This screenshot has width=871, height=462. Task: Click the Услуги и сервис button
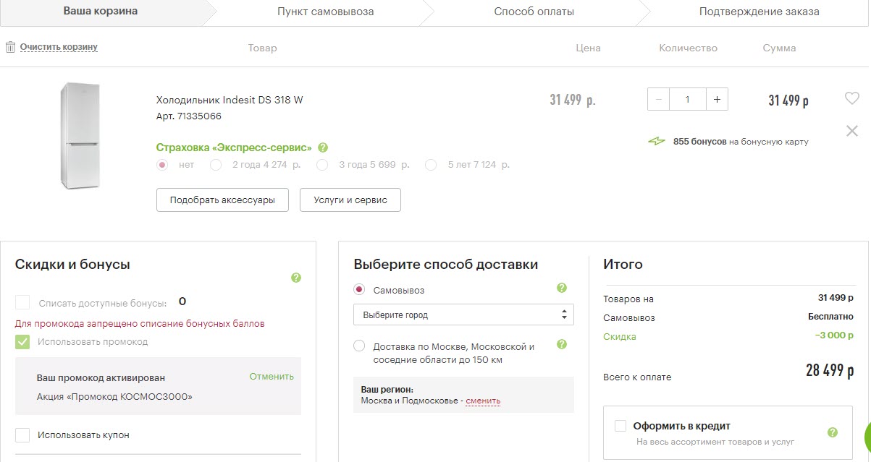pyautogui.click(x=350, y=200)
